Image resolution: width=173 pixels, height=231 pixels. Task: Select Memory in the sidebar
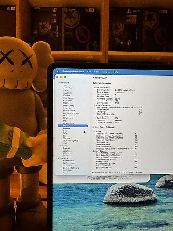tap(67, 115)
